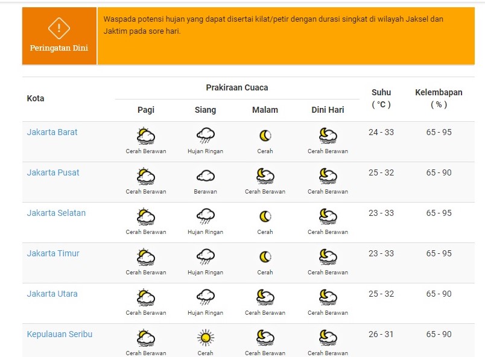
Task: Click the Dini Hari column header
Action: point(328,110)
